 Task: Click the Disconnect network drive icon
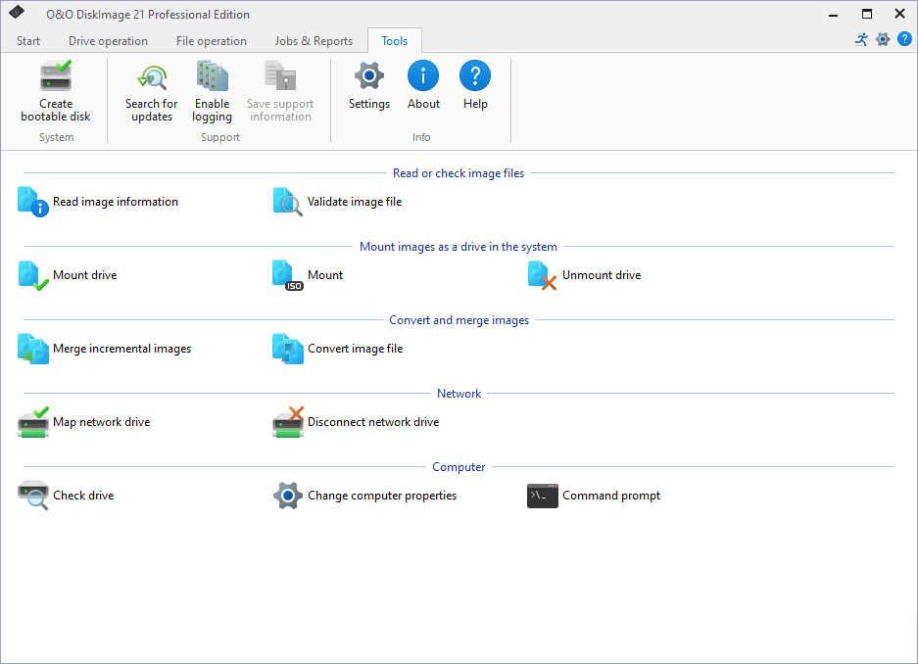[x=288, y=422]
